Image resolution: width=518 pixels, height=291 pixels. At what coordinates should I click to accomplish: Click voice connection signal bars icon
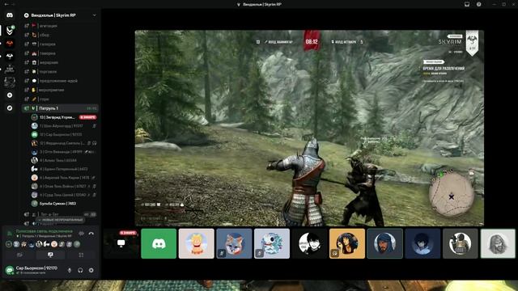(x=9, y=234)
